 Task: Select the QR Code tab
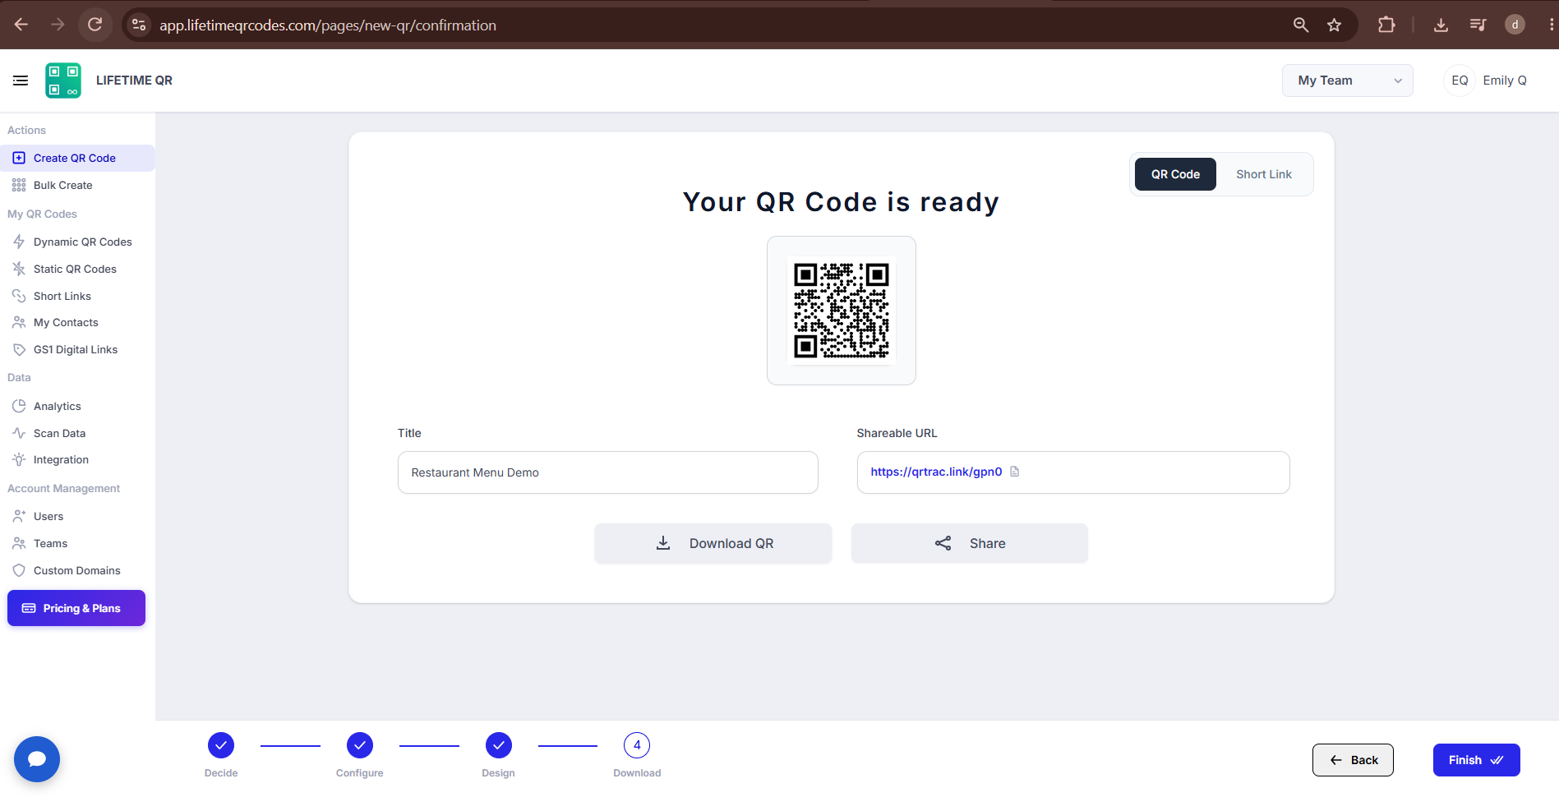pyautogui.click(x=1175, y=174)
